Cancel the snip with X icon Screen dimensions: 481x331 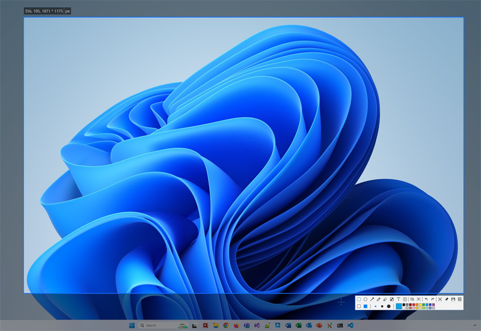tap(440, 299)
